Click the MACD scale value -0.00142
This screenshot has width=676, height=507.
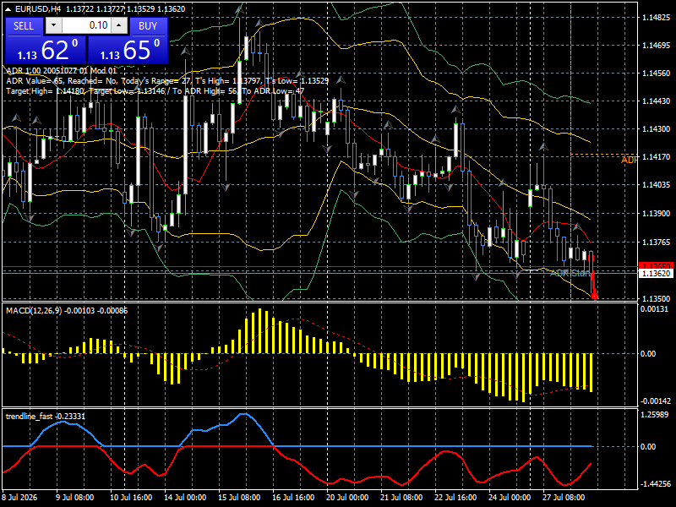pos(656,401)
